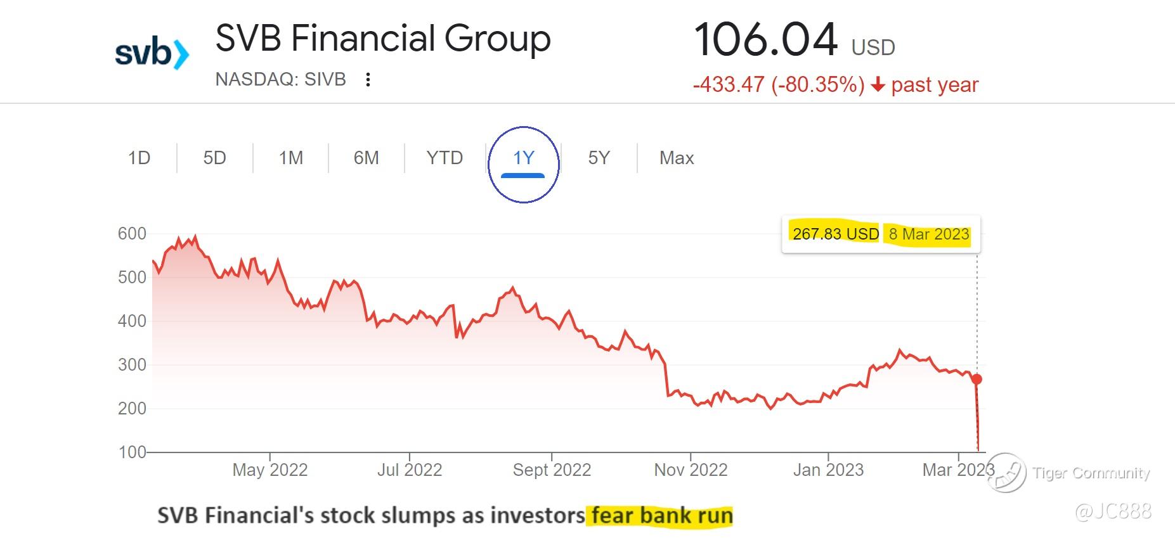The width and height of the screenshot is (1175, 538).
Task: Switch to the 5D time range
Action: (x=214, y=158)
